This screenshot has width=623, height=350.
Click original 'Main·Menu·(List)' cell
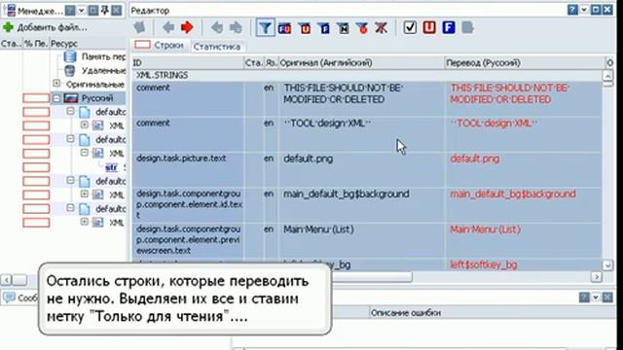(361, 240)
